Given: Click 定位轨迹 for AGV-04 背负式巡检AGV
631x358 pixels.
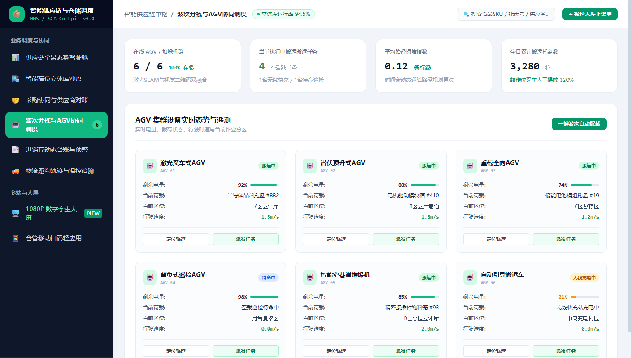Looking at the screenshot, I should point(176,351).
